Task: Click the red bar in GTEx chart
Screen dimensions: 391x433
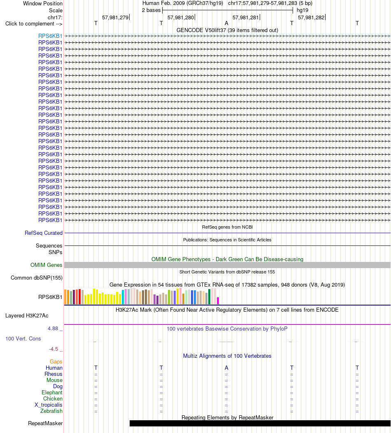Action: 79,297
